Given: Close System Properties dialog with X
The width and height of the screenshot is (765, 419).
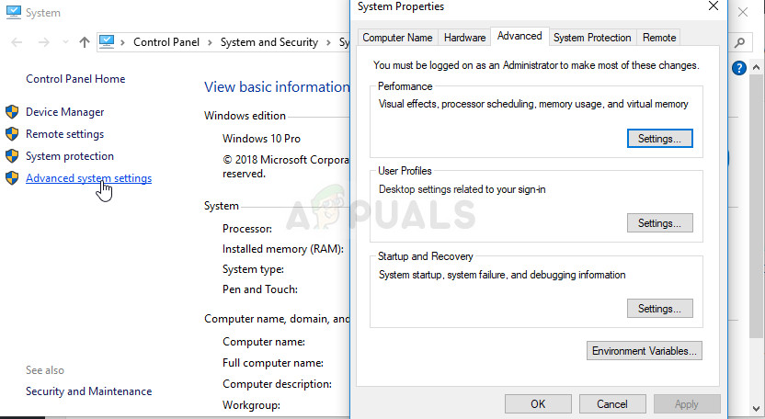Looking at the screenshot, I should pos(714,6).
